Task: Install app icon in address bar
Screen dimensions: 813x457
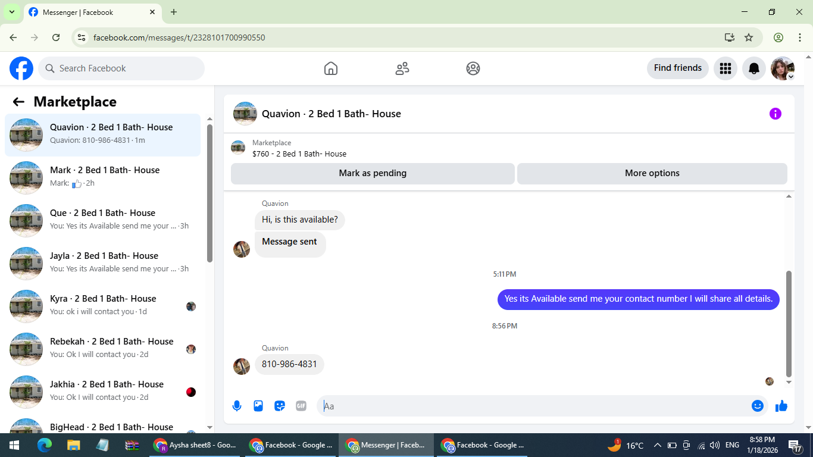Action: [x=730, y=37]
